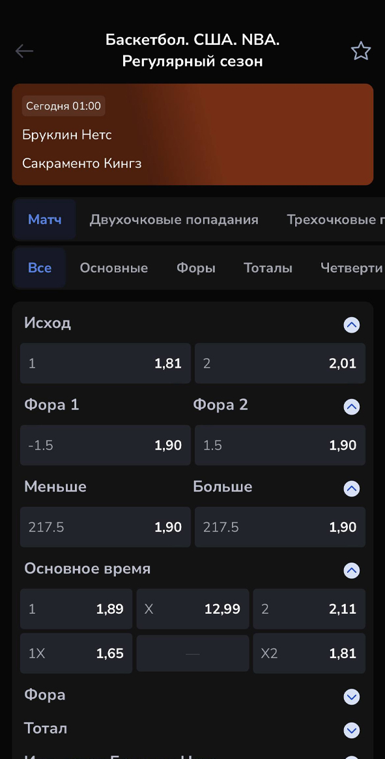
Task: Select the Все filter chip
Action: point(39,267)
